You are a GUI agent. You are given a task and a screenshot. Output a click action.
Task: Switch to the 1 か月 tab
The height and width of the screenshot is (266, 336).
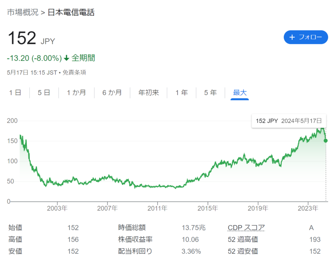pos(76,92)
